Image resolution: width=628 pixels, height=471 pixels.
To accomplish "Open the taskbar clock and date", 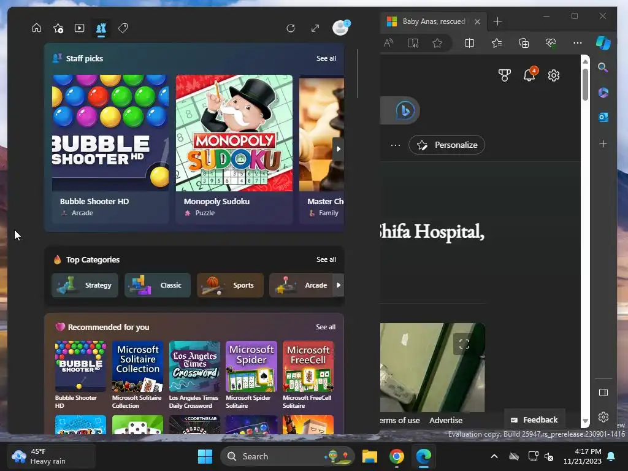I will click(x=583, y=456).
